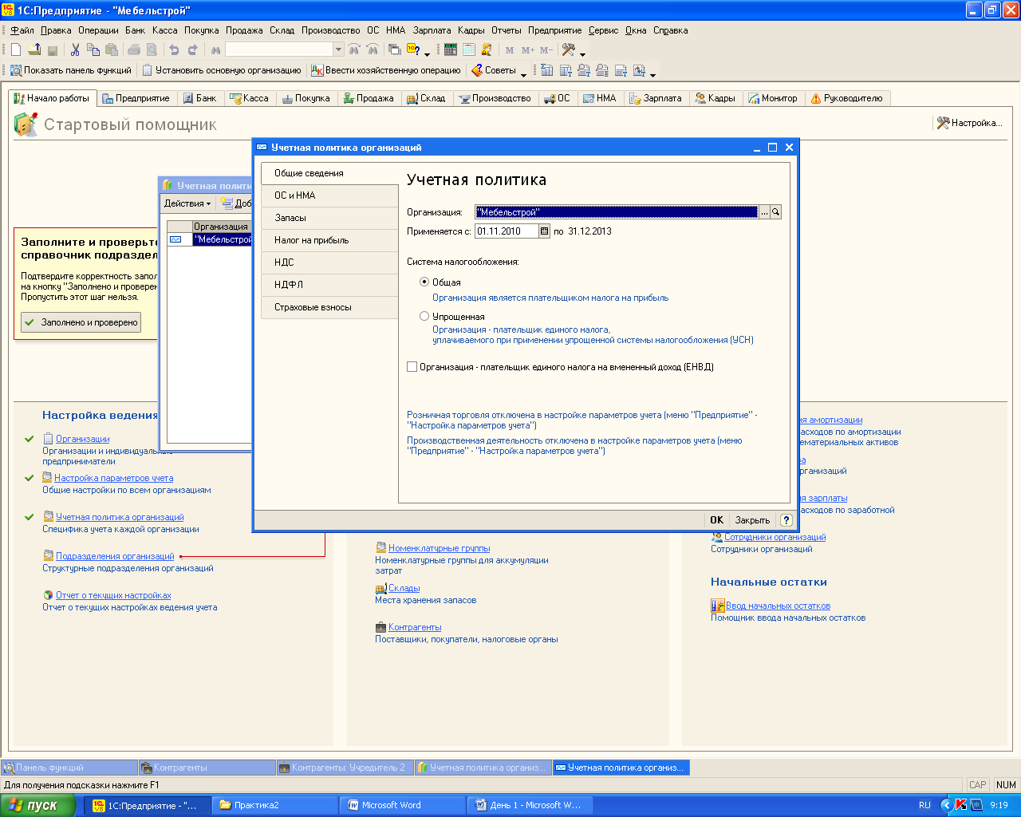This screenshot has height=817, width=1021.
Task: Click the ellipsis select button of Организация field
Action: [x=764, y=212]
